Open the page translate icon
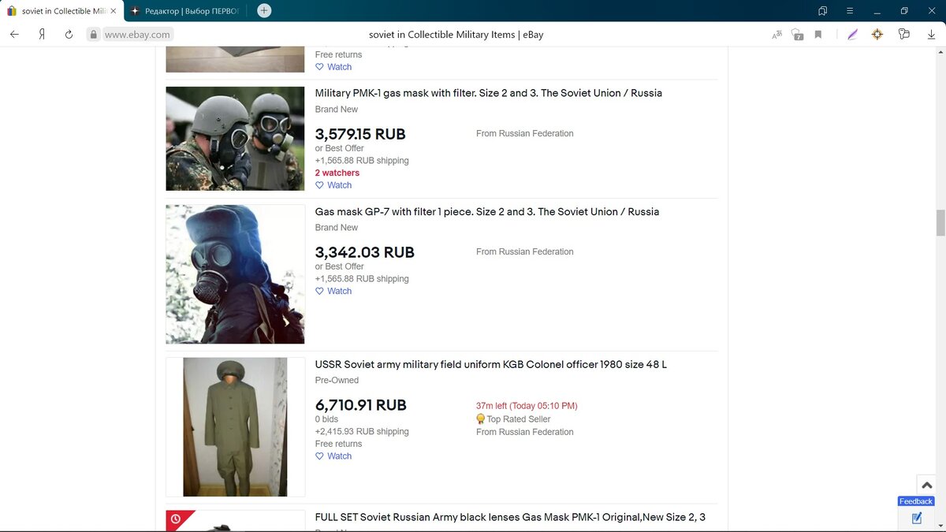 777,35
